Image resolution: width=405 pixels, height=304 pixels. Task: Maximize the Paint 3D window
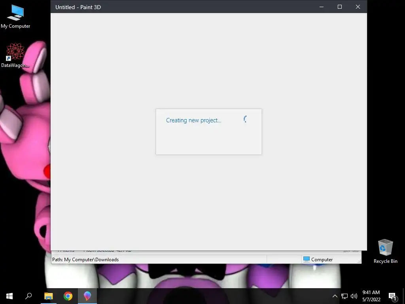click(x=340, y=7)
